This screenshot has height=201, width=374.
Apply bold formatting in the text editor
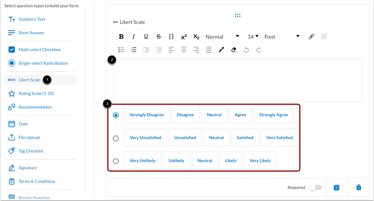pyautogui.click(x=121, y=37)
